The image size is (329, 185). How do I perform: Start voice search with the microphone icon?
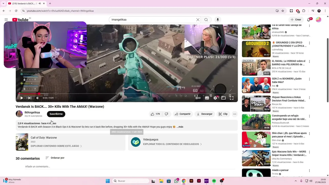(x=218, y=20)
